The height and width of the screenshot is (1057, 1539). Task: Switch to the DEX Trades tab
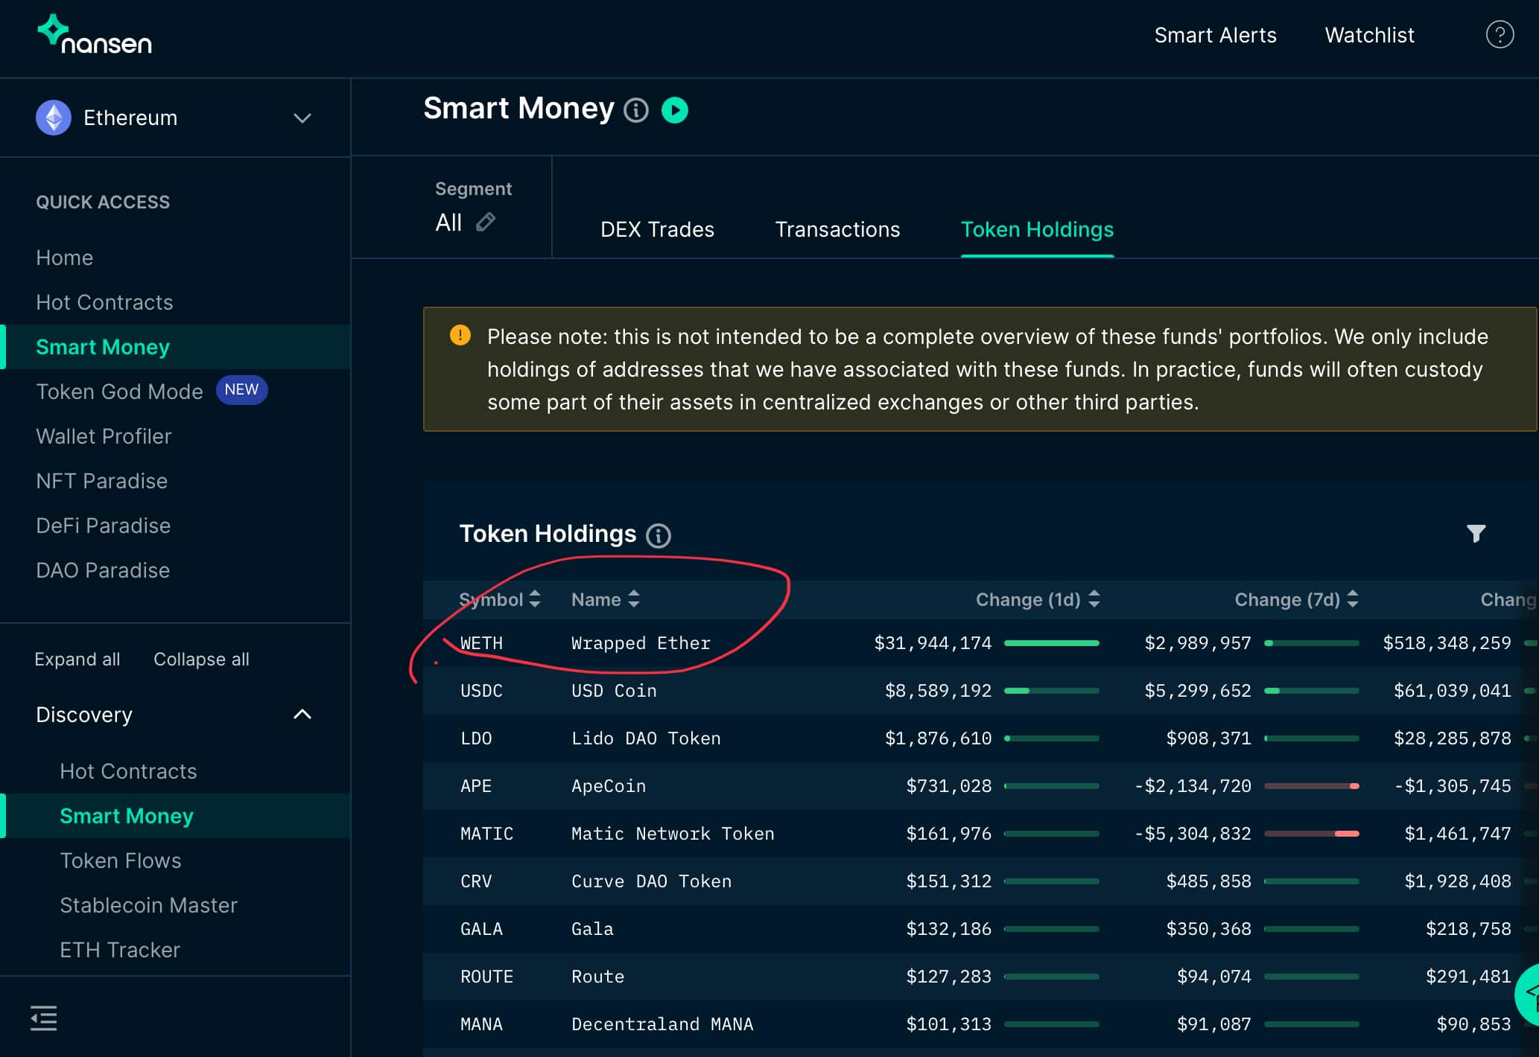coord(657,229)
